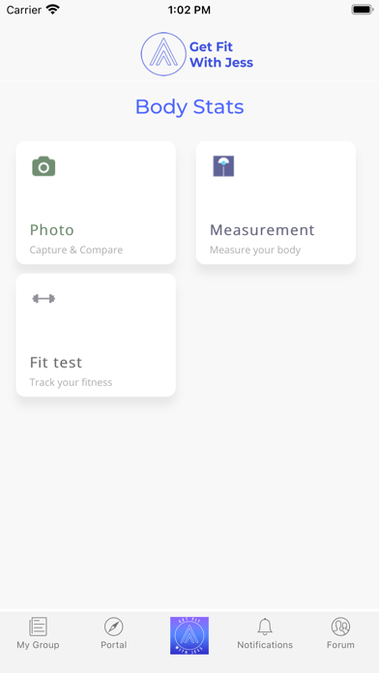Viewport: 379px width, 673px height.
Task: Switch to the My Group tab label
Action: pos(38,645)
